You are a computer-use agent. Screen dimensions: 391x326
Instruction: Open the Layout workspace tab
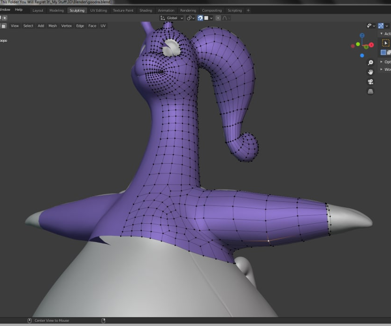click(x=38, y=10)
